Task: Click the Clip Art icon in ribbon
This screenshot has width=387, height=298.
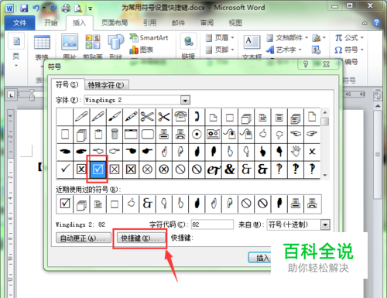Action: point(93,42)
